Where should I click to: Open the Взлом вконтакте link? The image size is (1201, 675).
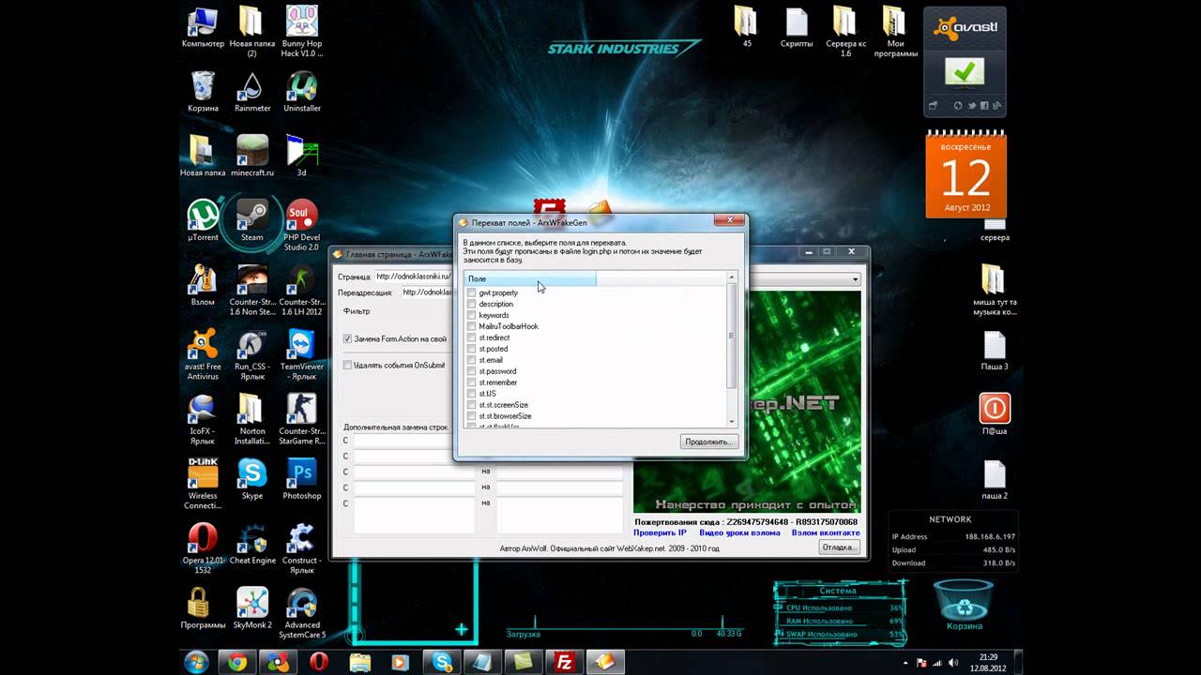tap(826, 532)
